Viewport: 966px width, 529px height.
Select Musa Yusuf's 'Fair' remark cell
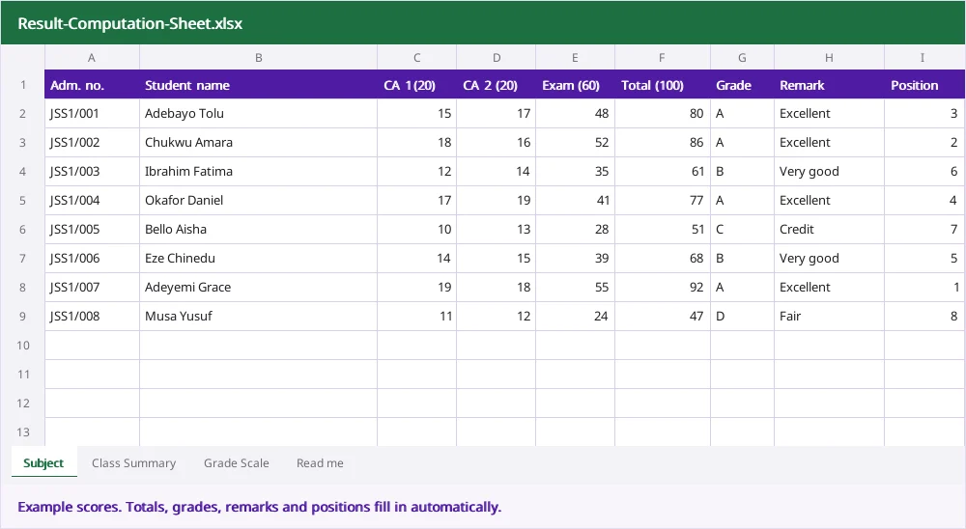pos(829,316)
